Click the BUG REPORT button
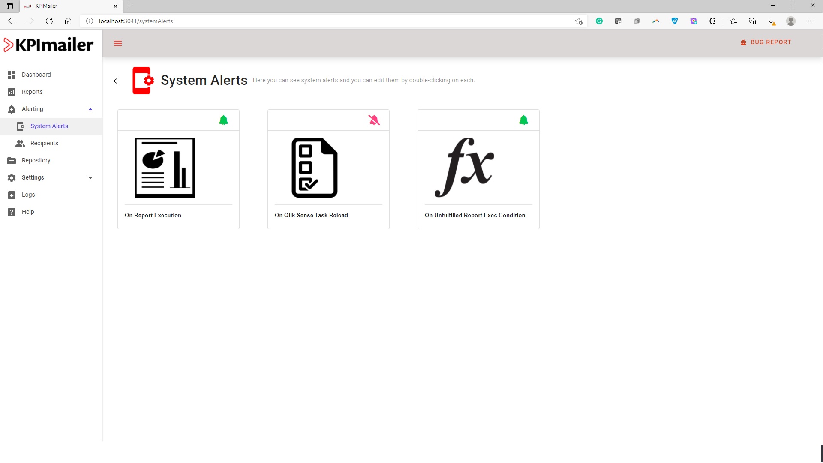The width and height of the screenshot is (823, 463). 766,42
